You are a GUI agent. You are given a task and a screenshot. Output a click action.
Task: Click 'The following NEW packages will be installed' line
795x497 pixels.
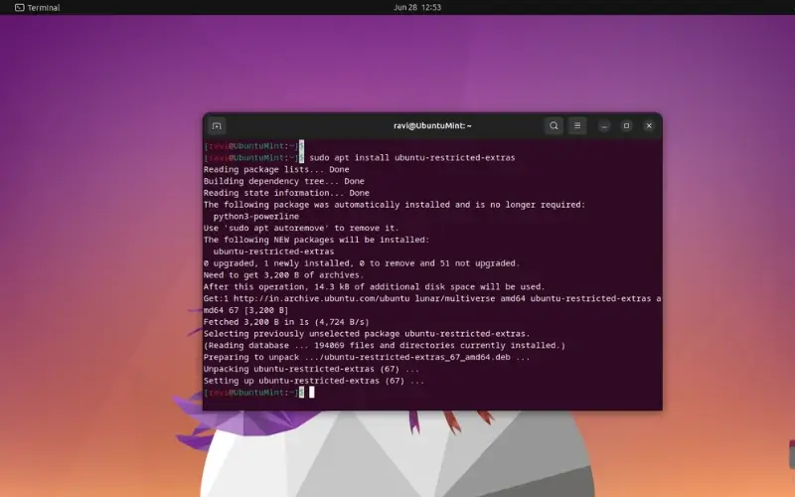(x=316, y=240)
